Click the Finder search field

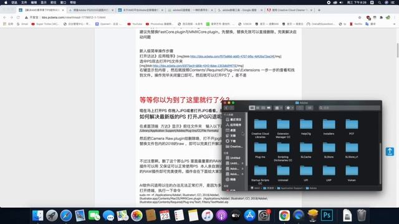[349, 108]
